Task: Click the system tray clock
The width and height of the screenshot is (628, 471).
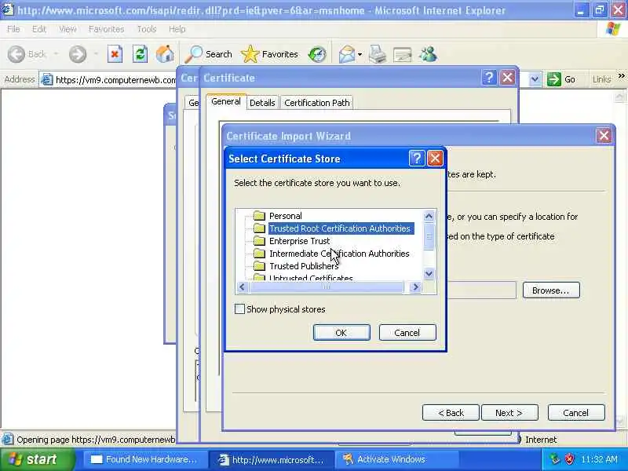Action: pyautogui.click(x=599, y=459)
